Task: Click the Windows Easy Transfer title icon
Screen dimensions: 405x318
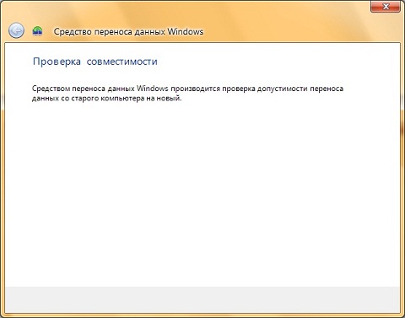Action: (37, 31)
